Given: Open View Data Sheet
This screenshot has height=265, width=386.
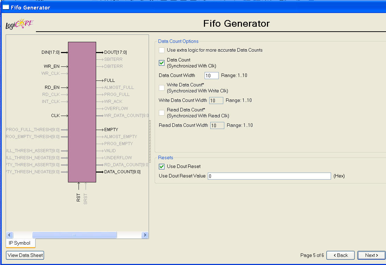Looking at the screenshot, I should pyautogui.click(x=25, y=256).
